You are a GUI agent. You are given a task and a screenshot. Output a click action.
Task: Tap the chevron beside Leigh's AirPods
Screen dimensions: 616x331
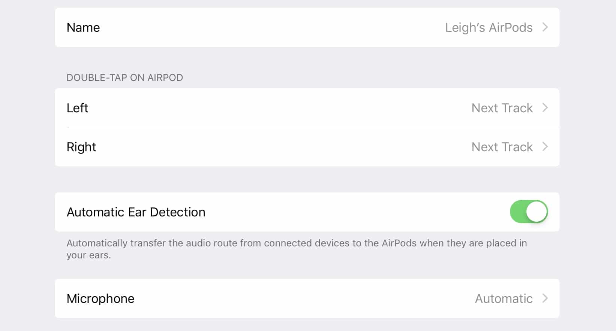[545, 27]
